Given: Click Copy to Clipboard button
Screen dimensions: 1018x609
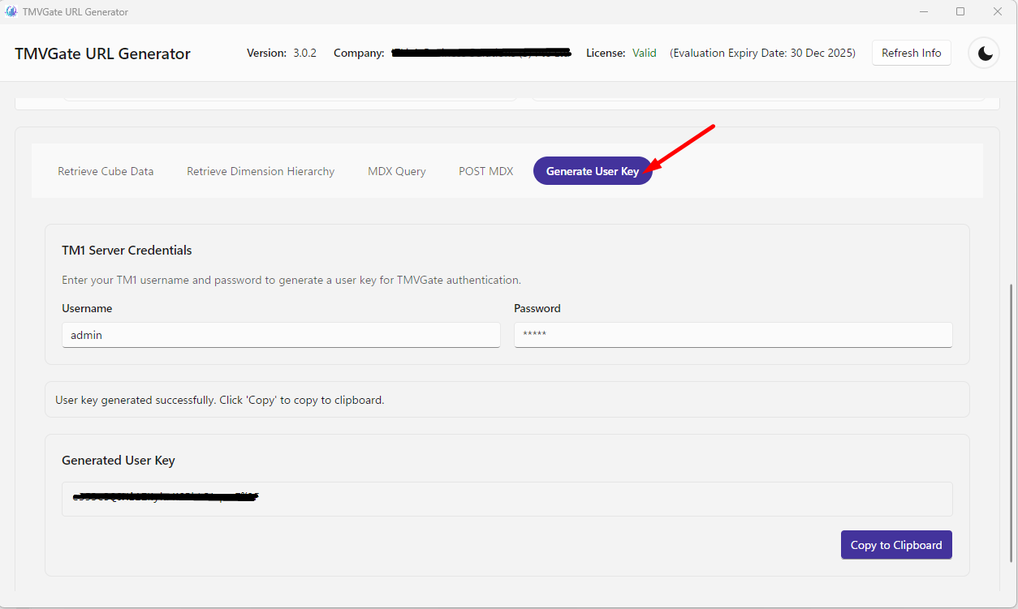Looking at the screenshot, I should click(x=896, y=545).
